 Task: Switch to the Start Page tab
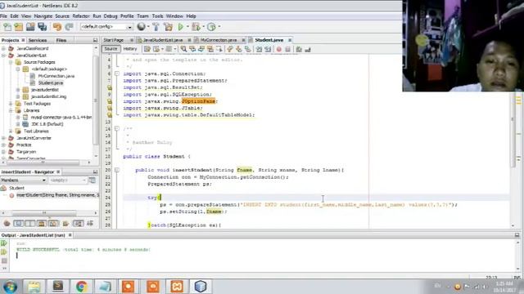[114, 40]
